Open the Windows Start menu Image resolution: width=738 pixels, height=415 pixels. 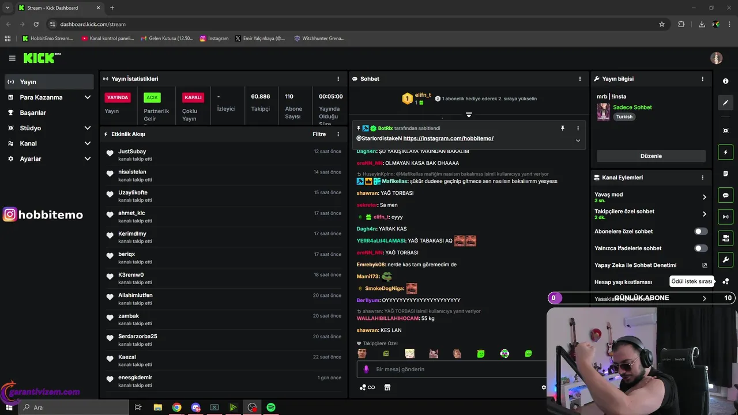pos(9,408)
